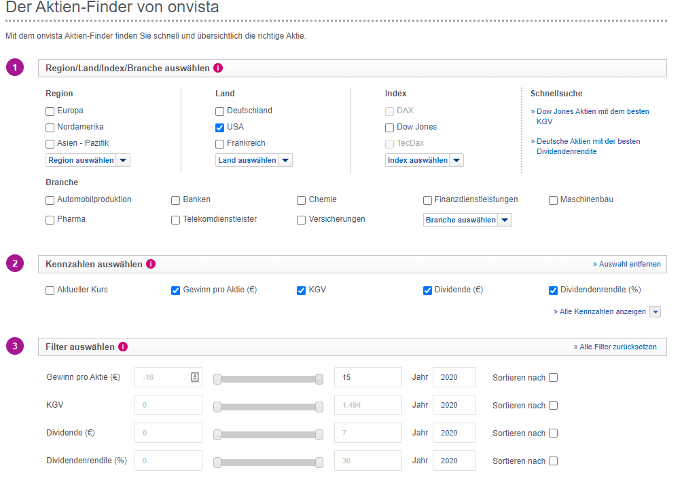Click left slider handle for Gewinn pro Aktie
This screenshot has width=682, height=485.
217,379
